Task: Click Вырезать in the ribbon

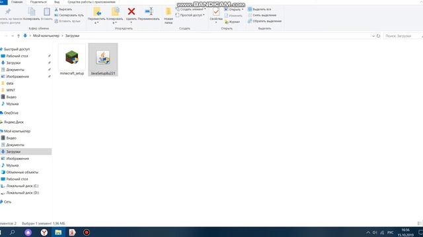Action: 63,9
